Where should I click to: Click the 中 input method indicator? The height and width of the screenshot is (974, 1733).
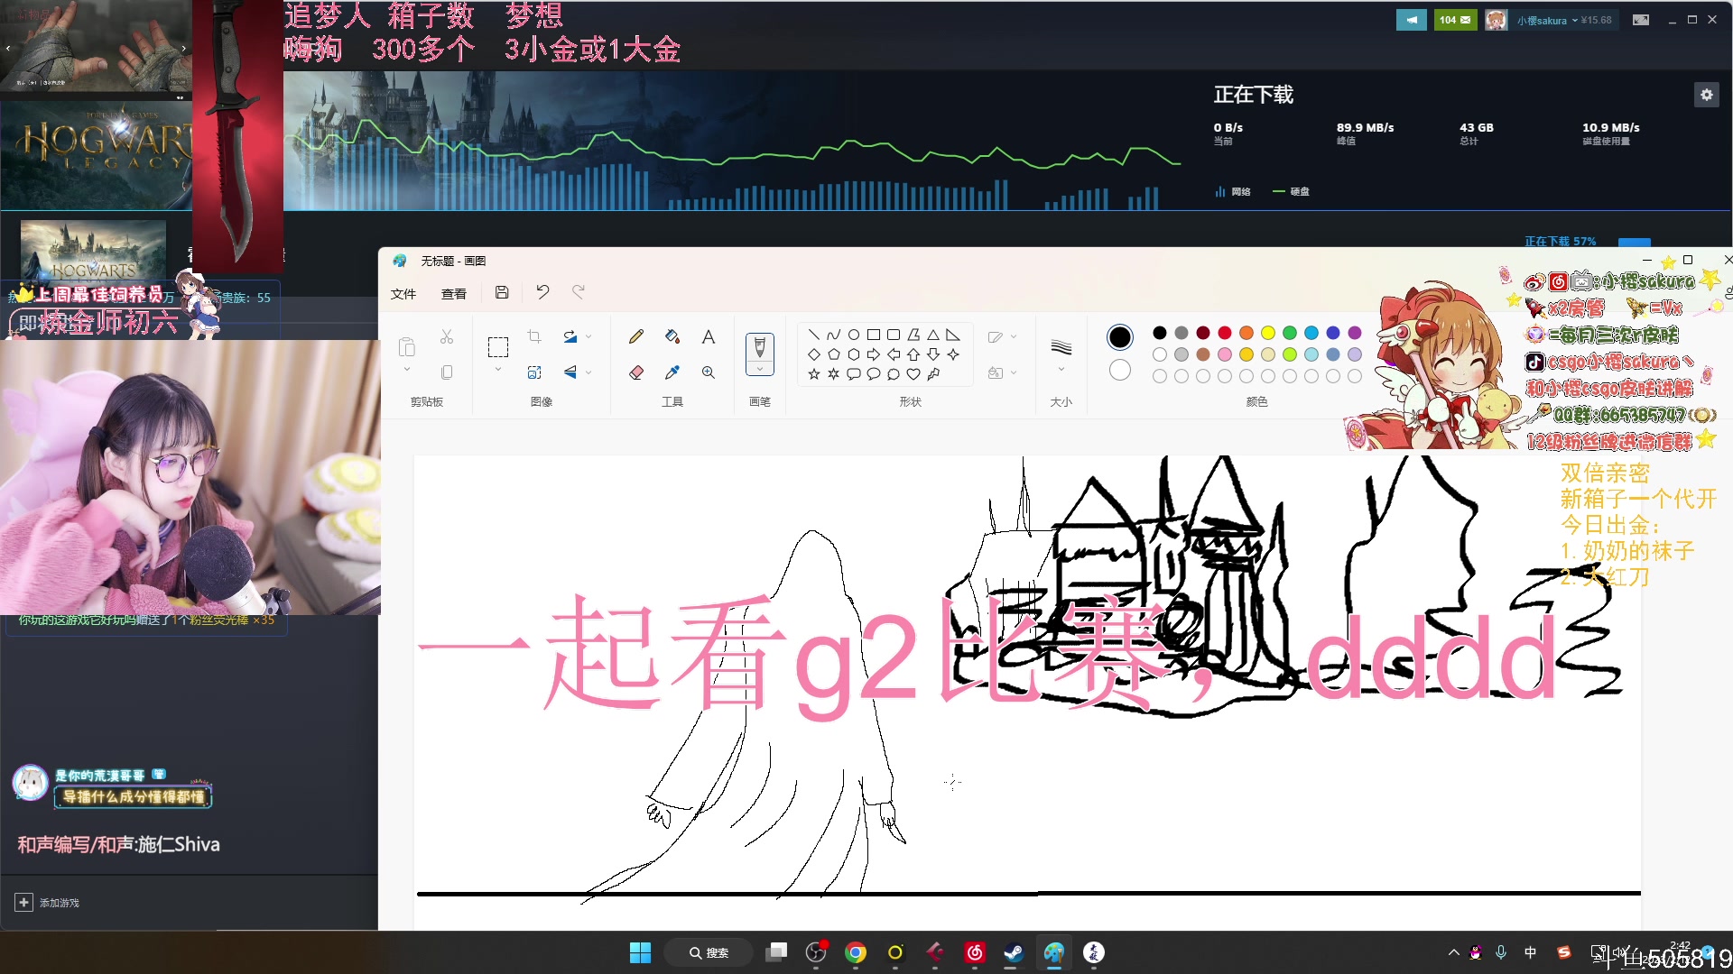pos(1531,952)
